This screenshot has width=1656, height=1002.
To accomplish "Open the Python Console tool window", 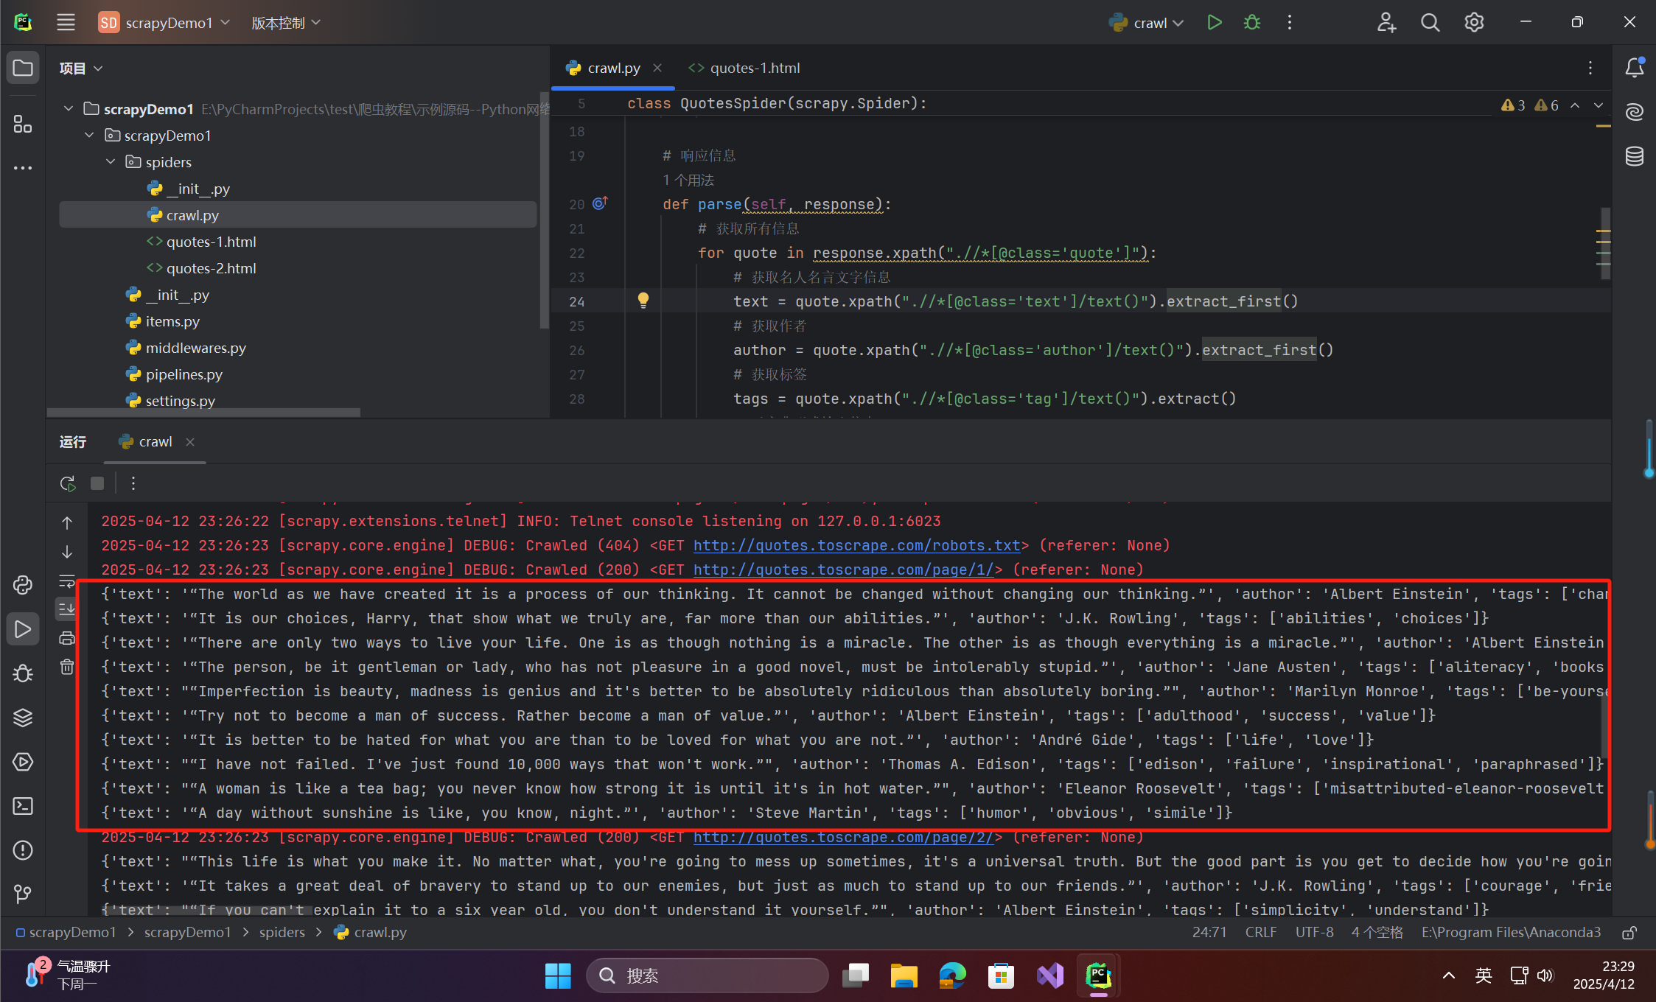I will pos(23,585).
